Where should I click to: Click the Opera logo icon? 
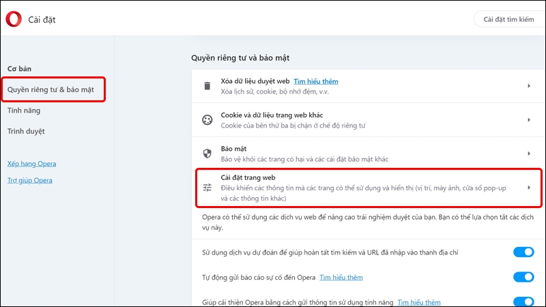pyautogui.click(x=14, y=19)
